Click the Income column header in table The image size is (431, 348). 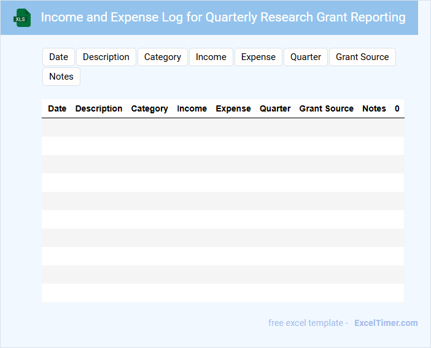click(192, 108)
